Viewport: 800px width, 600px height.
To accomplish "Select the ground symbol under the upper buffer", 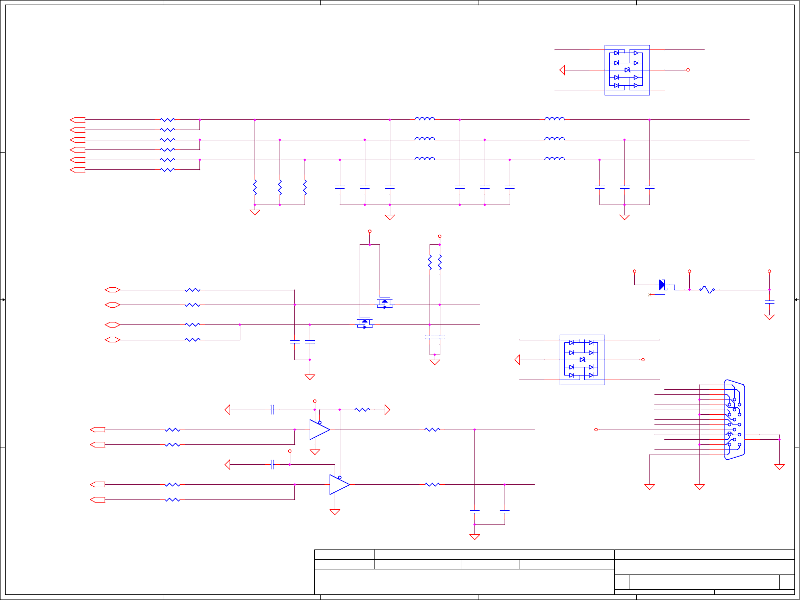I will click(x=315, y=452).
